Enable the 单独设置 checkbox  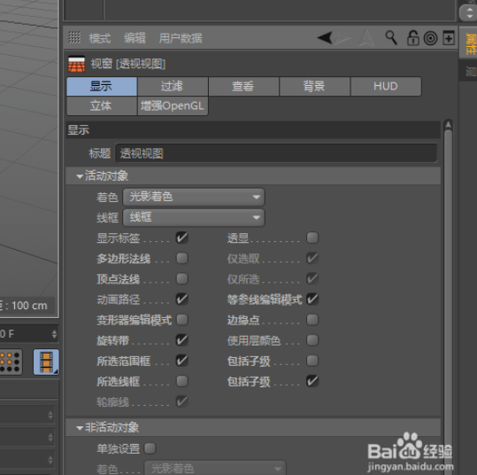click(x=150, y=448)
